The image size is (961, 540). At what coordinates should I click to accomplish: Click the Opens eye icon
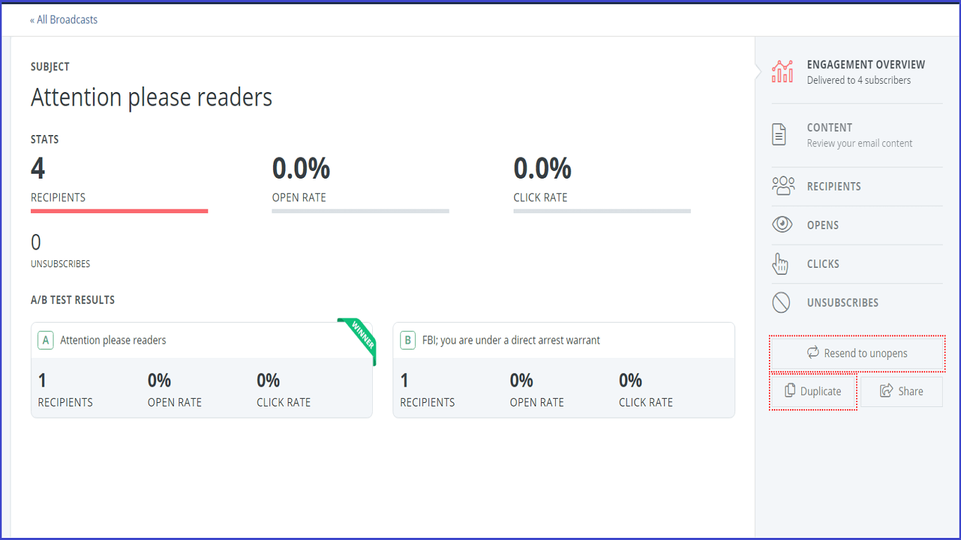click(782, 225)
